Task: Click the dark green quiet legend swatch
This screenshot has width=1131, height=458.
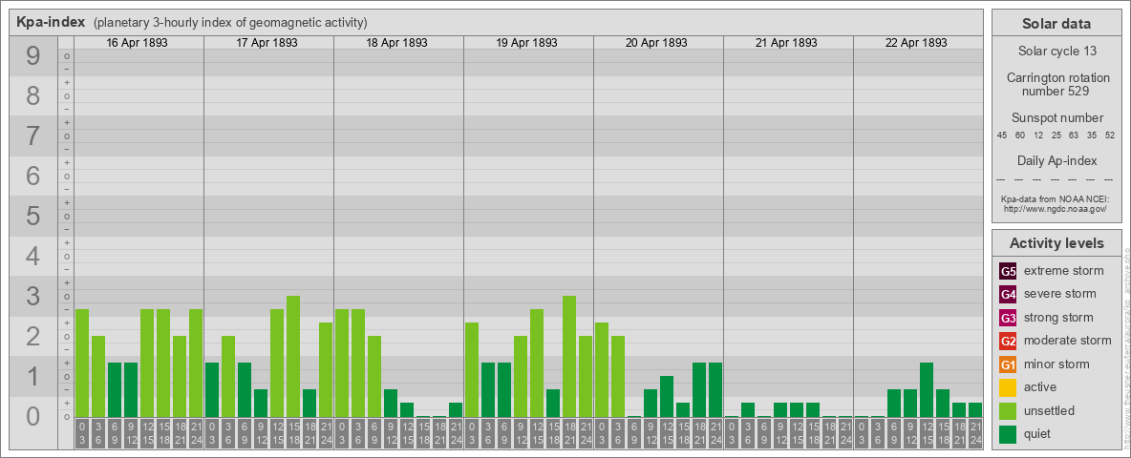Action: tap(1009, 433)
